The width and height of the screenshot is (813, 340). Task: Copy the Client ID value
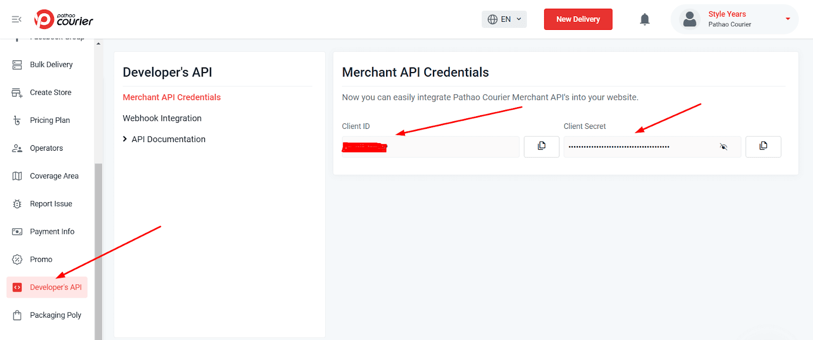point(542,146)
